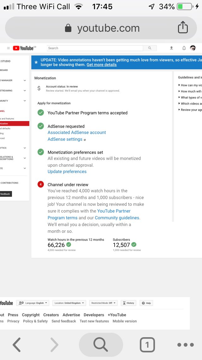This screenshot has height=360, width=202.
Task: Tap the browser search magnifier button
Action: pos(101,344)
